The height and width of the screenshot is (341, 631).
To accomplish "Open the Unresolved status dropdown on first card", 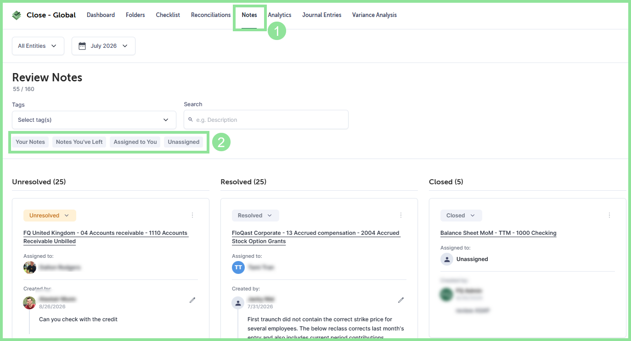I will (50, 216).
